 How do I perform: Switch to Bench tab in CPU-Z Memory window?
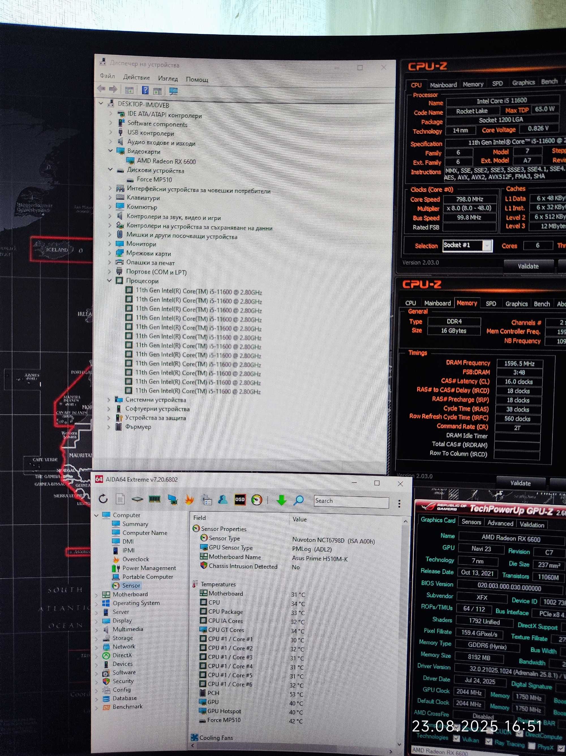click(542, 304)
